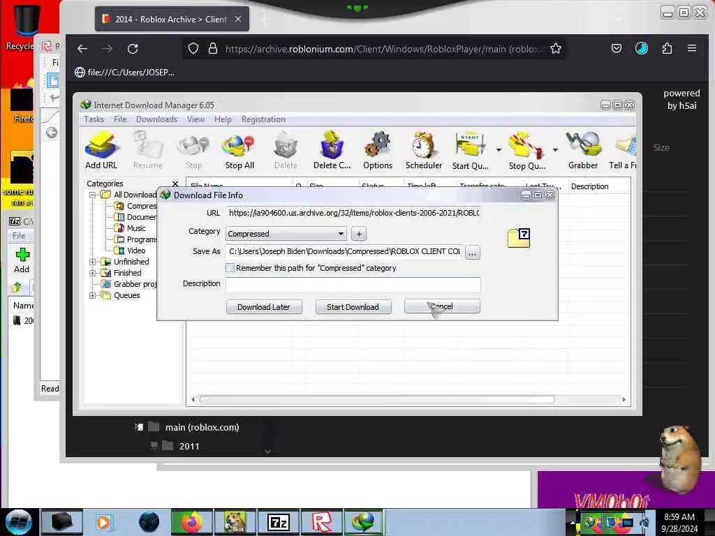Screen dimensions: 715x536
Task: Click the Add URL toolbar icon
Action: point(101,151)
